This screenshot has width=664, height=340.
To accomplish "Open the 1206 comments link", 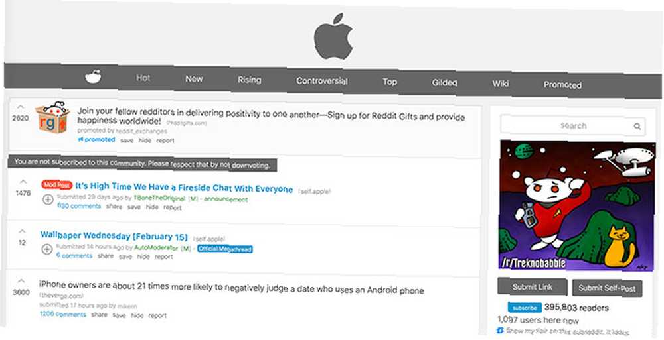I will 62,314.
